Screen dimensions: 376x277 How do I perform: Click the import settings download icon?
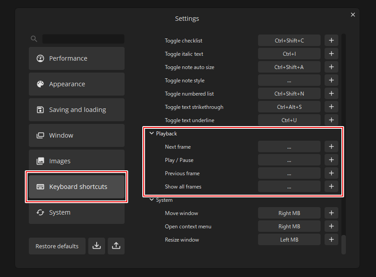[97, 246]
